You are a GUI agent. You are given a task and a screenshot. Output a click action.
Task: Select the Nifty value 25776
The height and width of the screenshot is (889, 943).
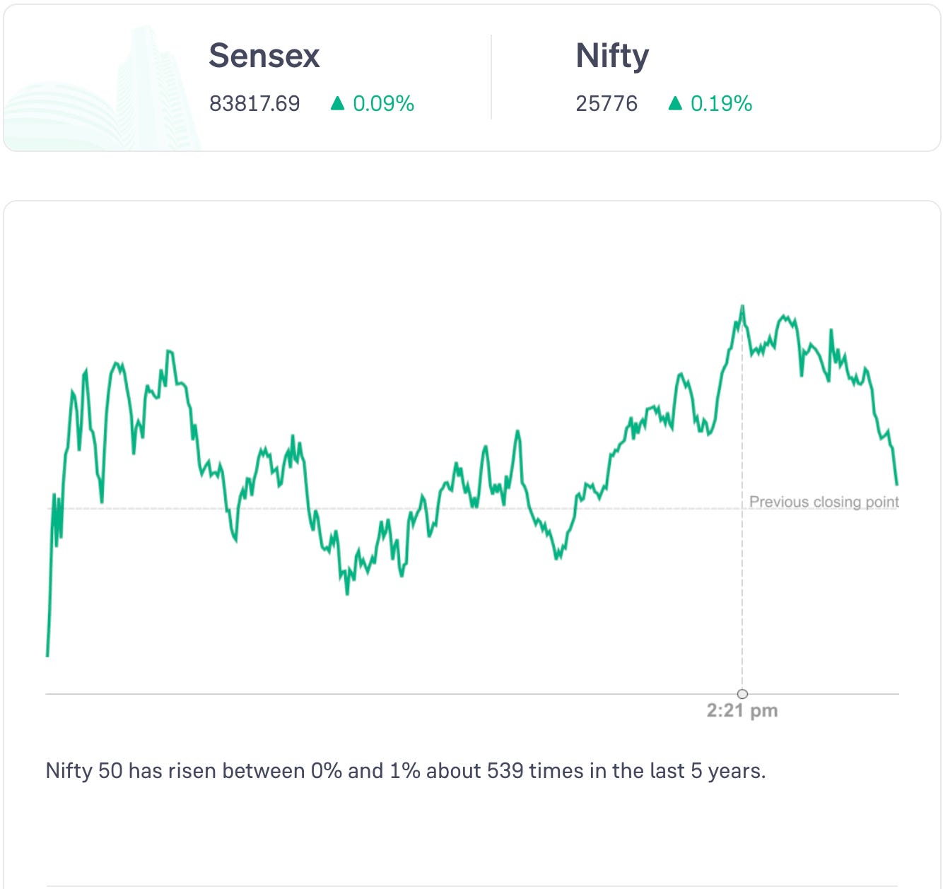coord(607,104)
